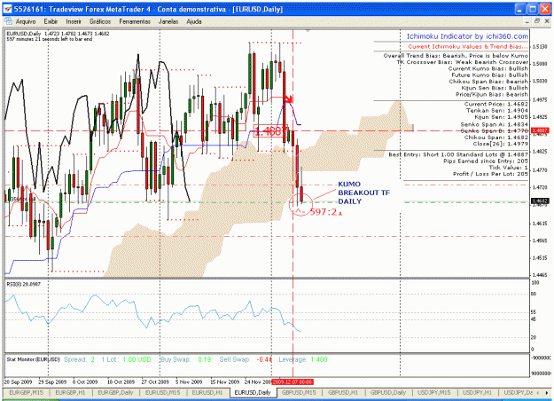Click the Senko Span A: 1.4834 value
This screenshot has width=554, height=401.
[495, 124]
